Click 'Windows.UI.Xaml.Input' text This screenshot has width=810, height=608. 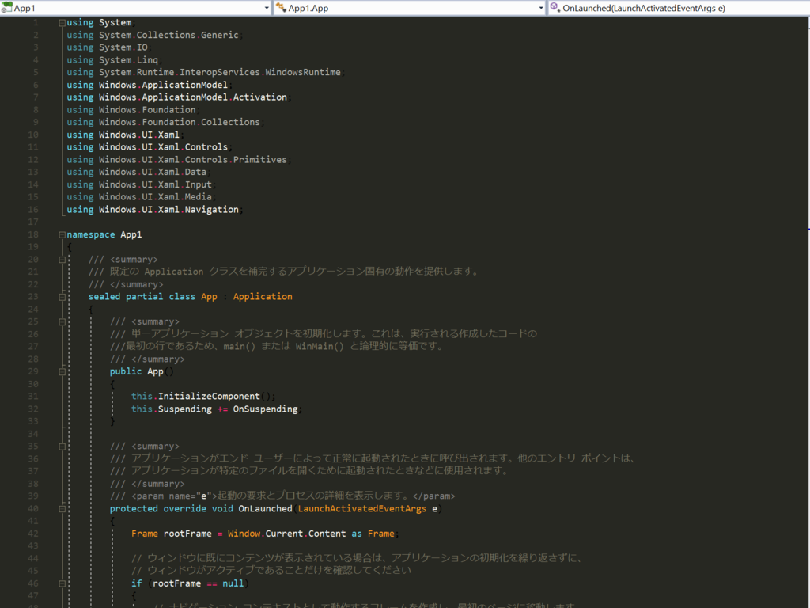(x=155, y=184)
